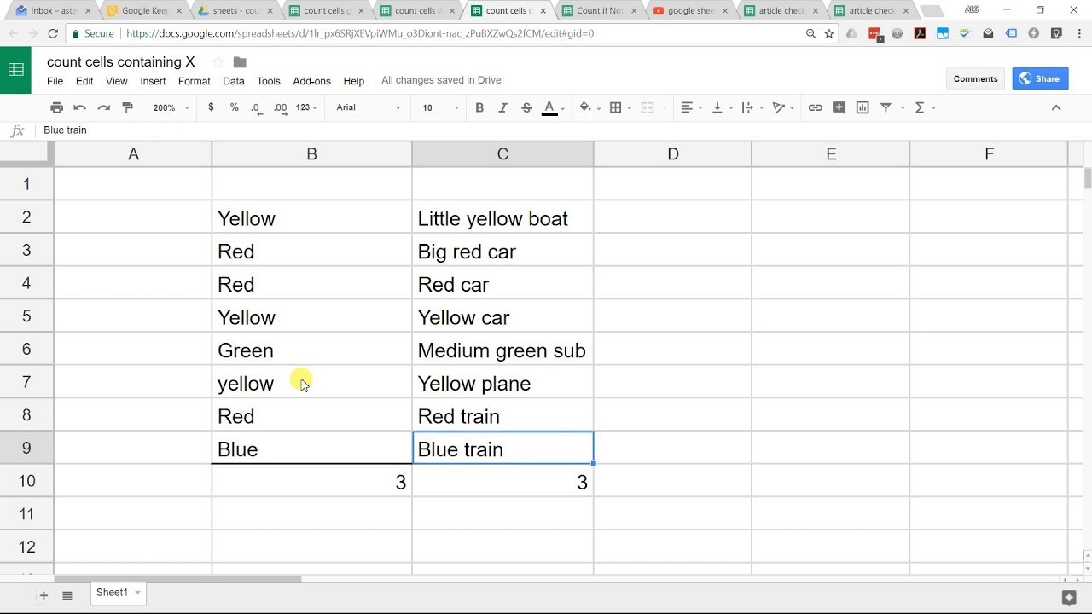Viewport: 1092px width, 614px height.
Task: Click the All changes saved in Drive link
Action: pos(441,80)
